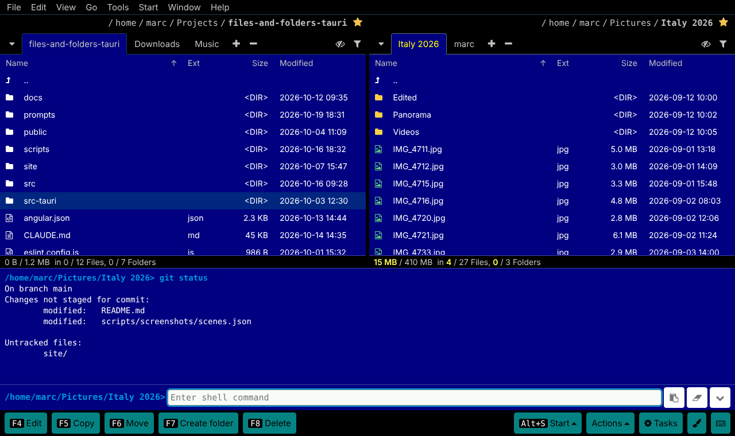This screenshot has height=436, width=735.
Task: Go up via the parent arrow in left panel
Action: click(9, 80)
